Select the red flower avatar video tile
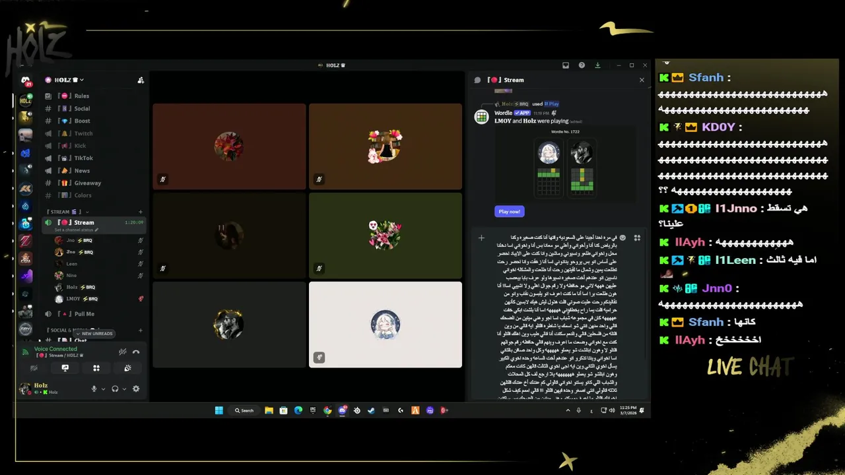This screenshot has width=845, height=475. (229, 146)
